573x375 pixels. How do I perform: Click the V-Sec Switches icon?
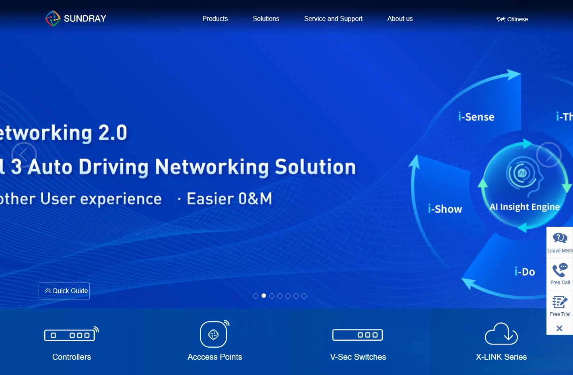pyautogui.click(x=358, y=335)
